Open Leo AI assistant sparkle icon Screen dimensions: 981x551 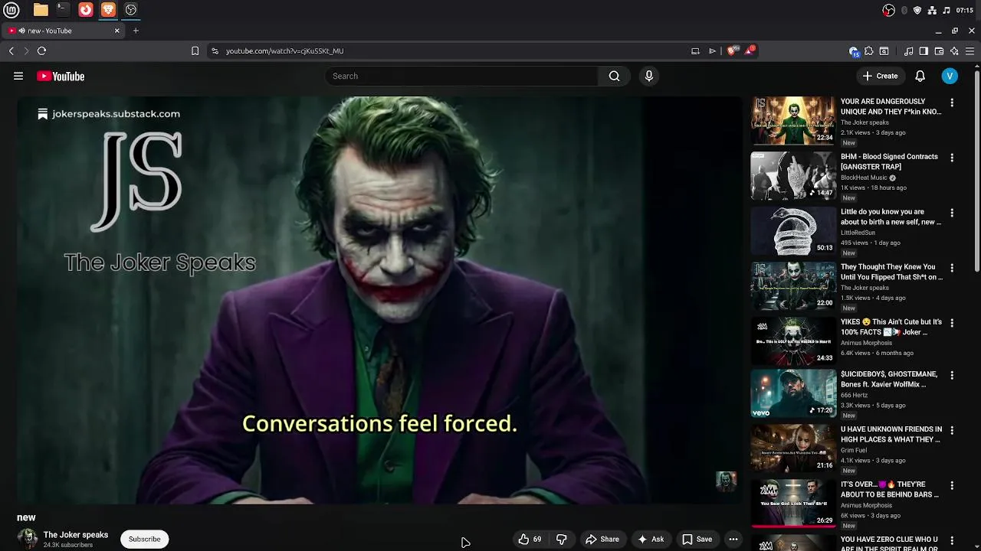click(954, 51)
